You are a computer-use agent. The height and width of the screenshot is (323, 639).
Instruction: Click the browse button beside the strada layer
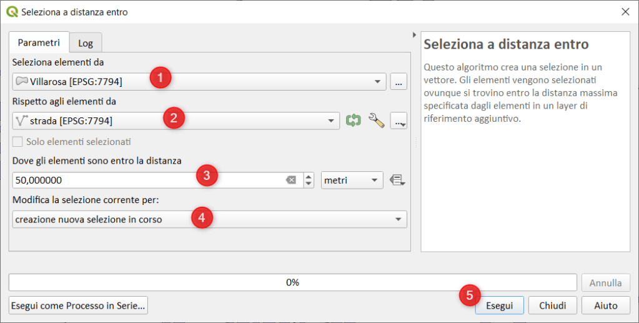[x=399, y=121]
